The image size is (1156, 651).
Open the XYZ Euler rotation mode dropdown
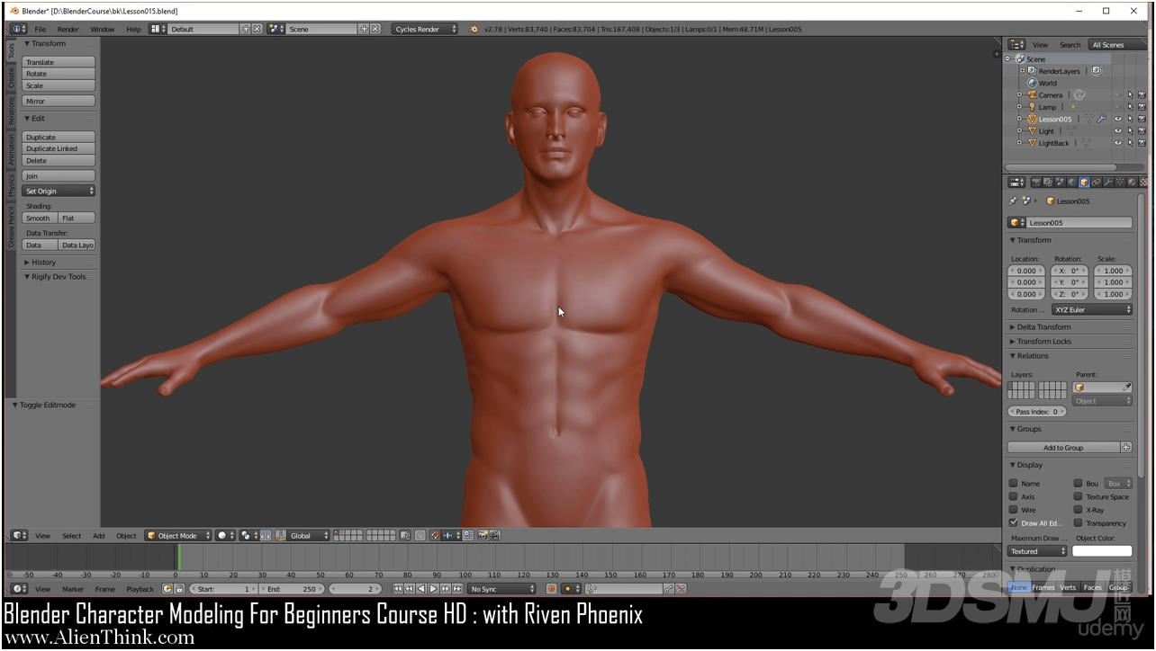click(1092, 309)
